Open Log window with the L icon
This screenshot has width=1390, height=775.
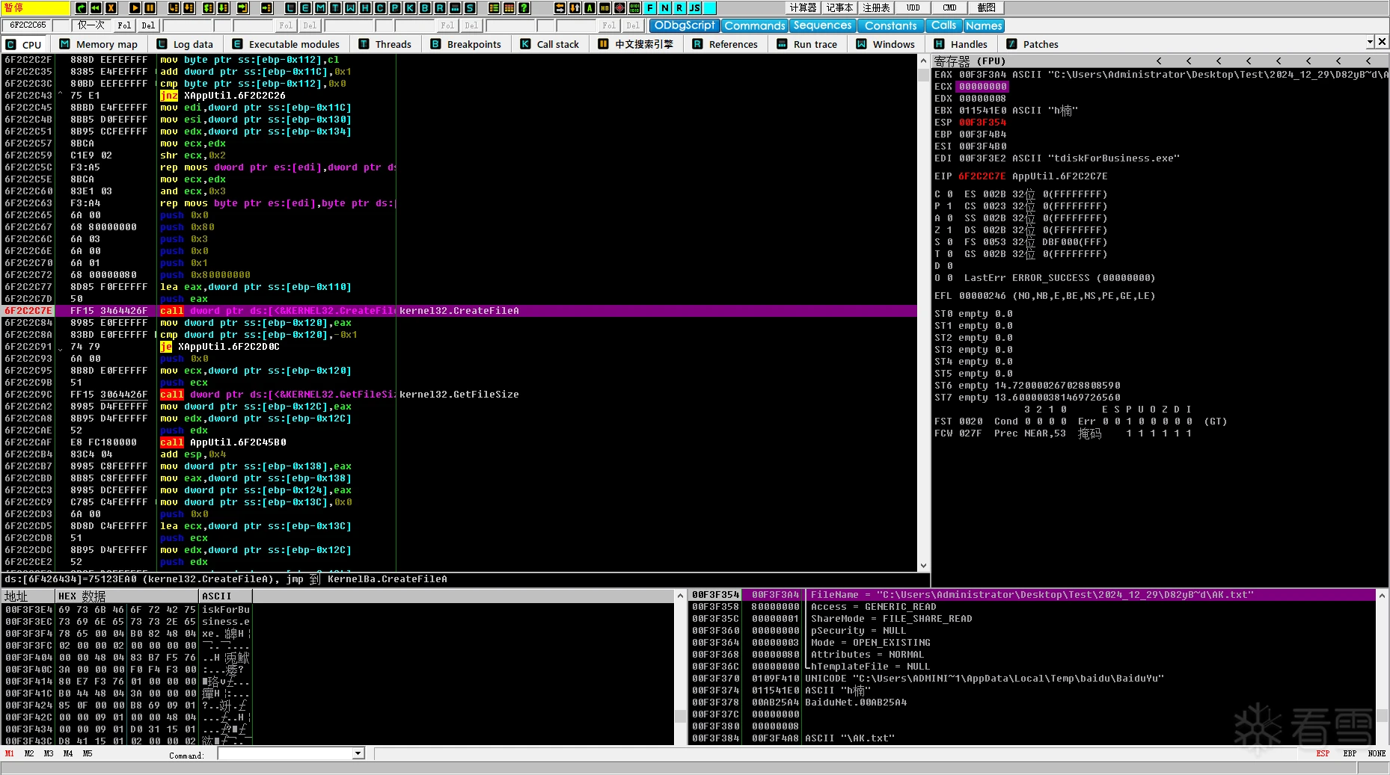point(290,7)
